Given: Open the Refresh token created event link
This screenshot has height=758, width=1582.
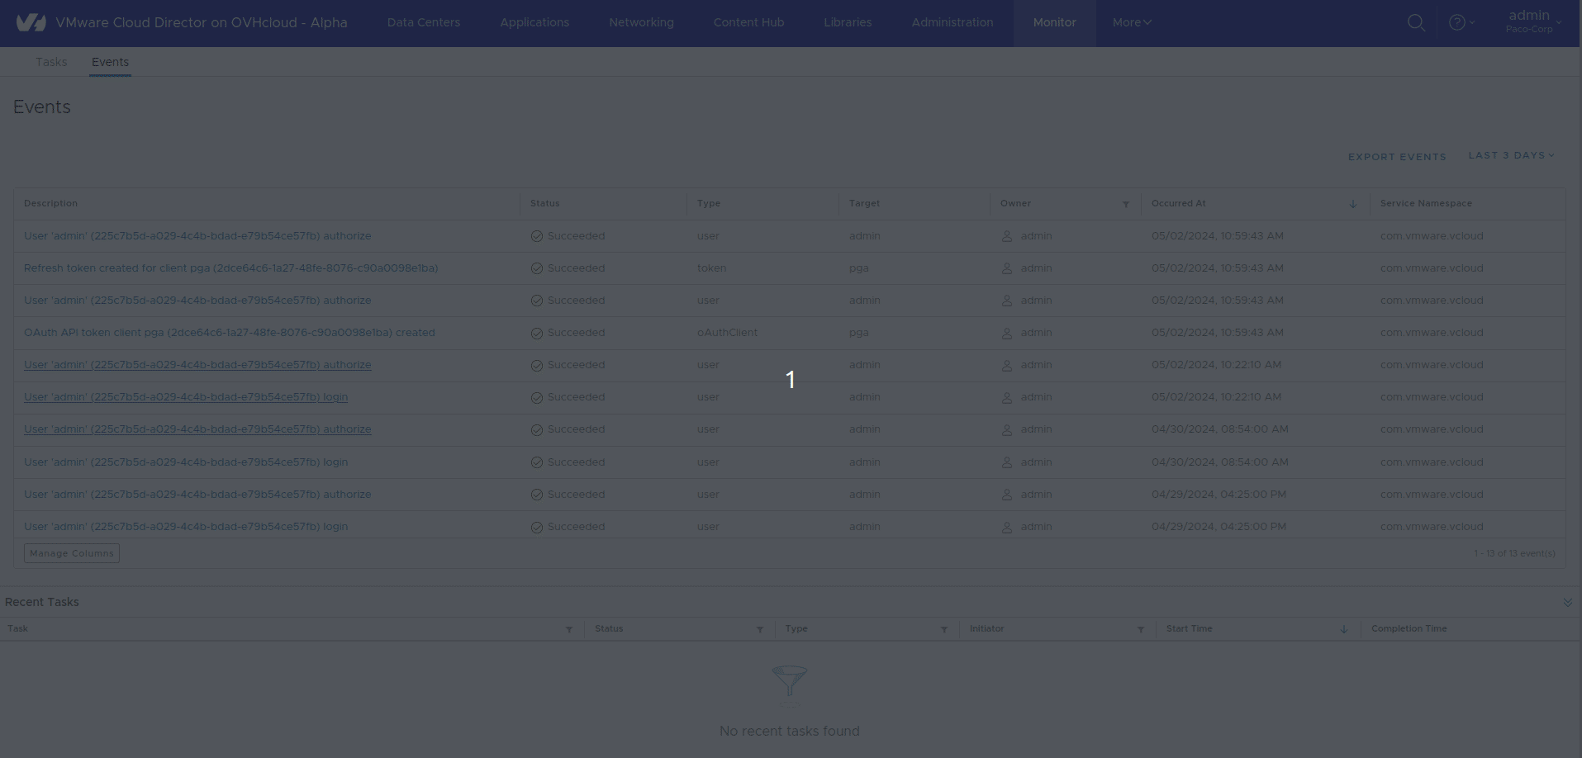Looking at the screenshot, I should pos(230,268).
